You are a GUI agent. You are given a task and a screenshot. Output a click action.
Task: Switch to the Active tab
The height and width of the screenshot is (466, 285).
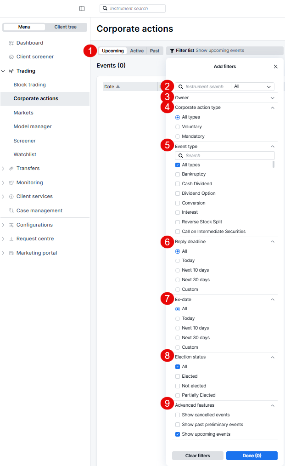137,51
